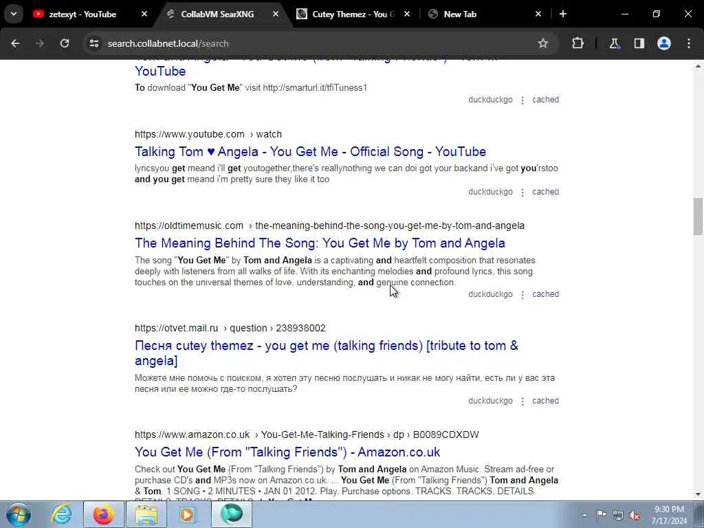The image size is (704, 528).
Task: Close the zetexyt - YouTube tab
Action: 144,14
